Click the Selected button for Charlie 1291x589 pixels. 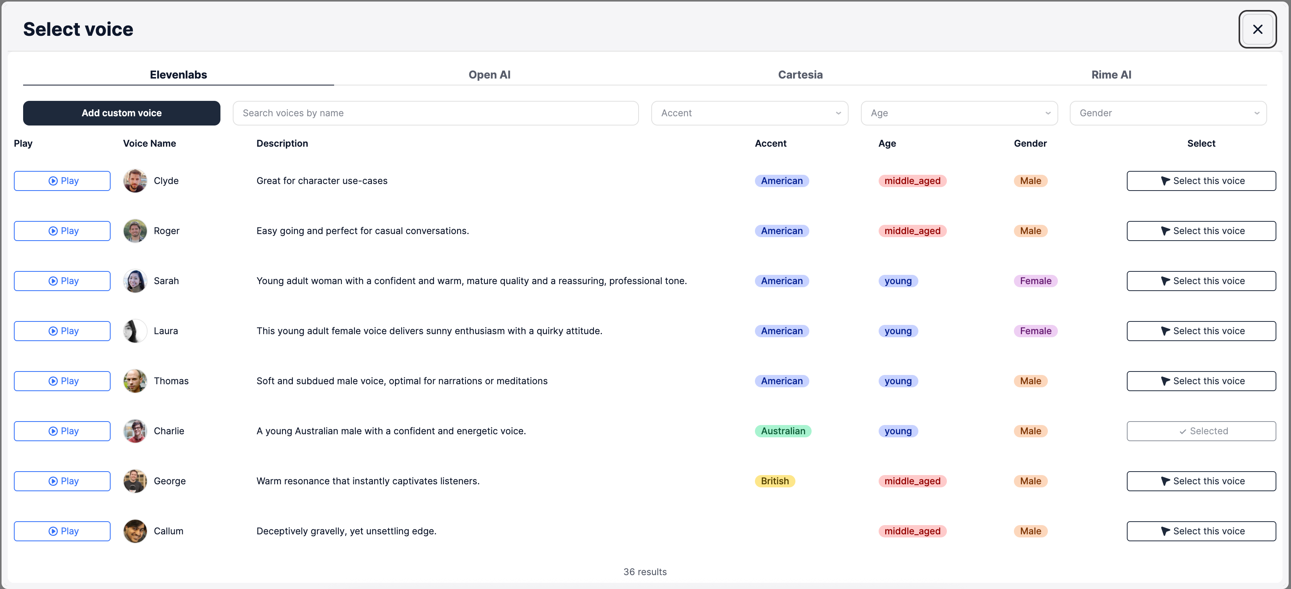(x=1201, y=431)
